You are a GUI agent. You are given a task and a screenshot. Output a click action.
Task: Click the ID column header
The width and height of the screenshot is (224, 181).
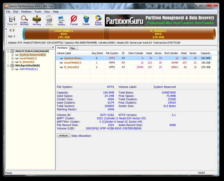coord(123,53)
